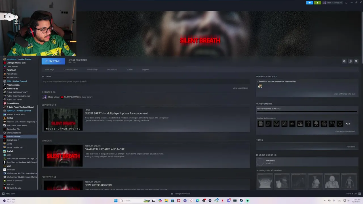Open the McAfee taskbar icon

[179, 201]
